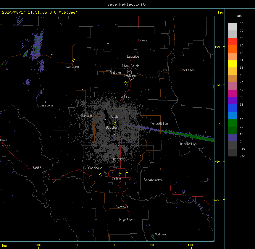Click the yellow v marker east of Calgary

point(127,173)
